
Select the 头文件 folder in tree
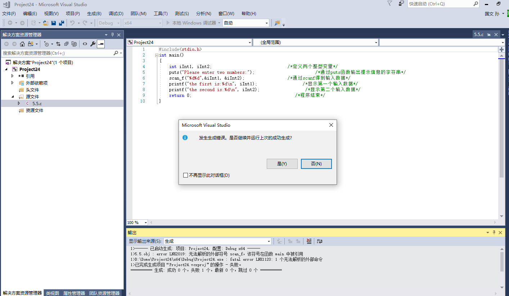point(32,90)
